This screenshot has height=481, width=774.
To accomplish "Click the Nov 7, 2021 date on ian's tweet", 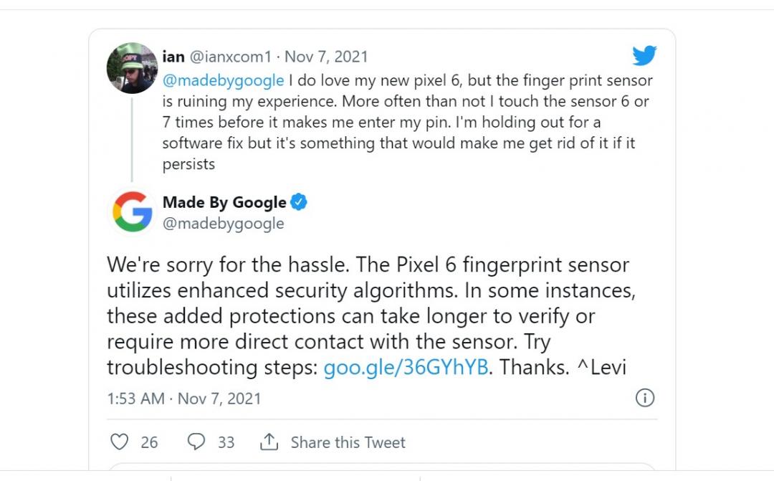I will [327, 57].
